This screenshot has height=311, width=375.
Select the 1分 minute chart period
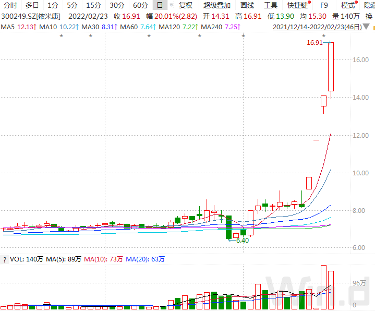pos(53,5)
